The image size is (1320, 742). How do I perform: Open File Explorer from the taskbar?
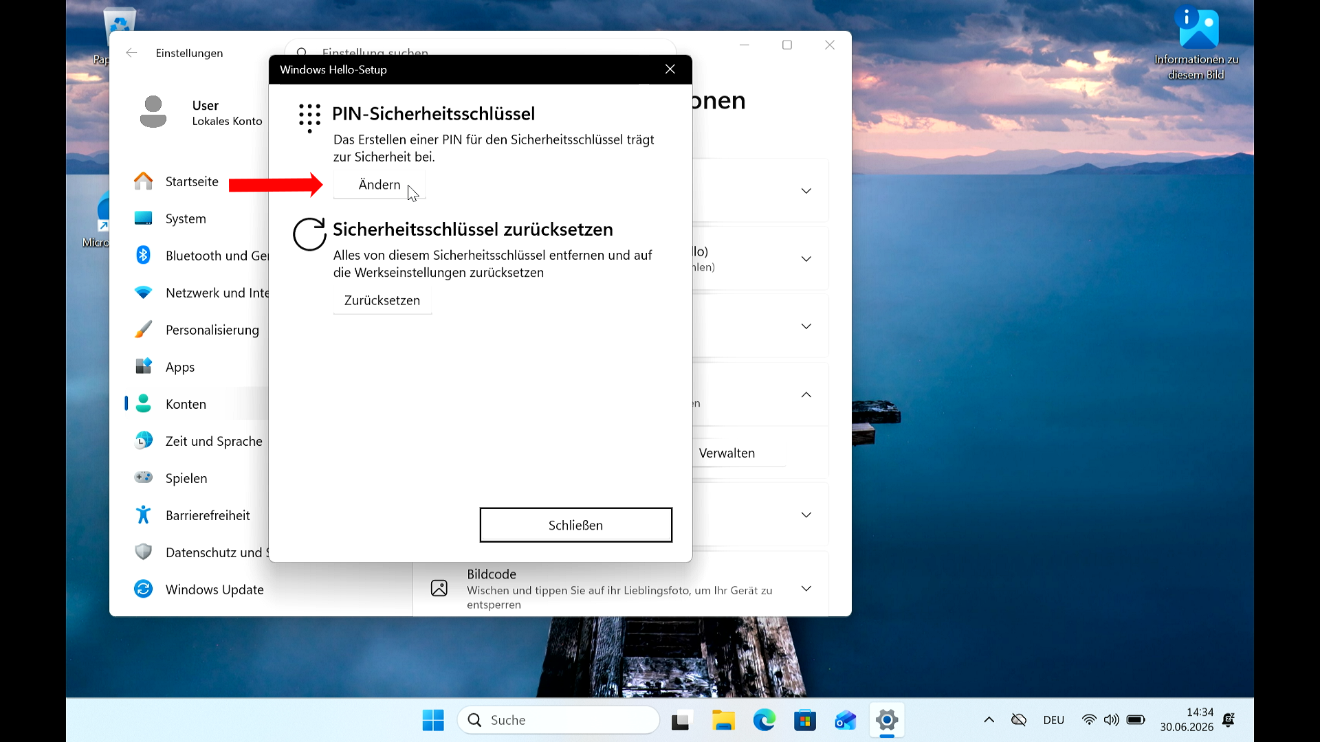723,720
